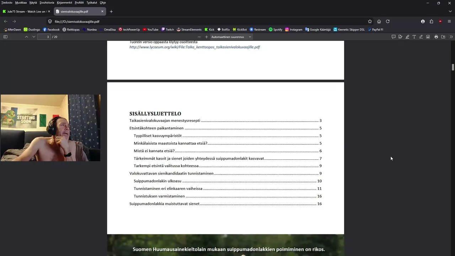455x256 pixels.
Task: Open the KickBot bookmark
Action: (x=240, y=30)
